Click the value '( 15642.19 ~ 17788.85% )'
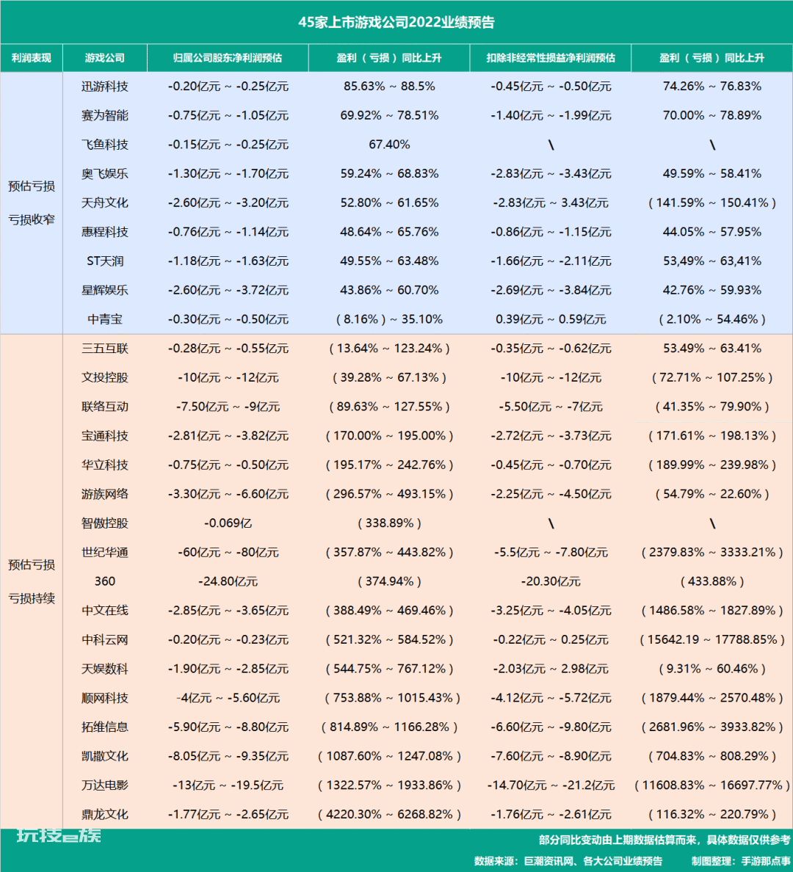793x872 pixels. [711, 639]
